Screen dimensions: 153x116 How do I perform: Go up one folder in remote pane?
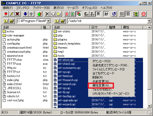57,21
